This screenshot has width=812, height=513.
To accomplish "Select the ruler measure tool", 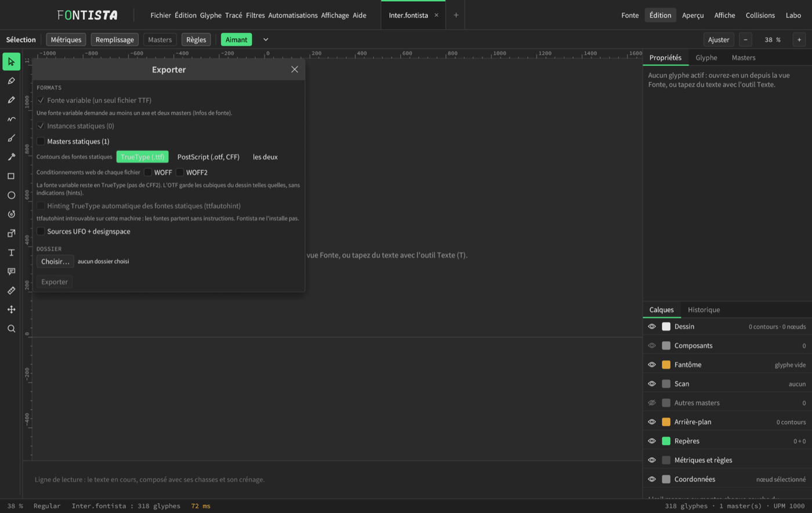I will click(11, 290).
